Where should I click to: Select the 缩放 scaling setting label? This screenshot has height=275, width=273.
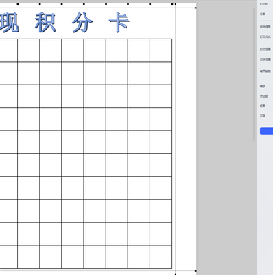click(x=263, y=87)
